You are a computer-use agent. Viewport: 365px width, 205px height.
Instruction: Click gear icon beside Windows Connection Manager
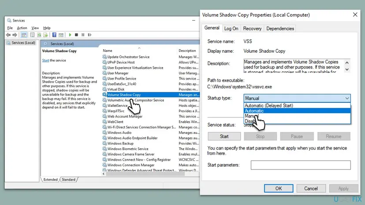tap(104, 165)
